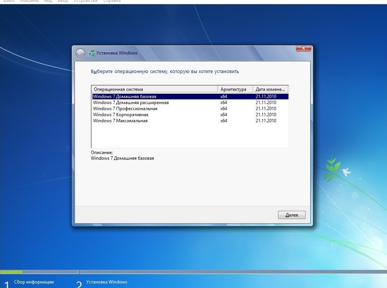
Task: Click the Установка Windows step label at bottom
Action: click(107, 282)
